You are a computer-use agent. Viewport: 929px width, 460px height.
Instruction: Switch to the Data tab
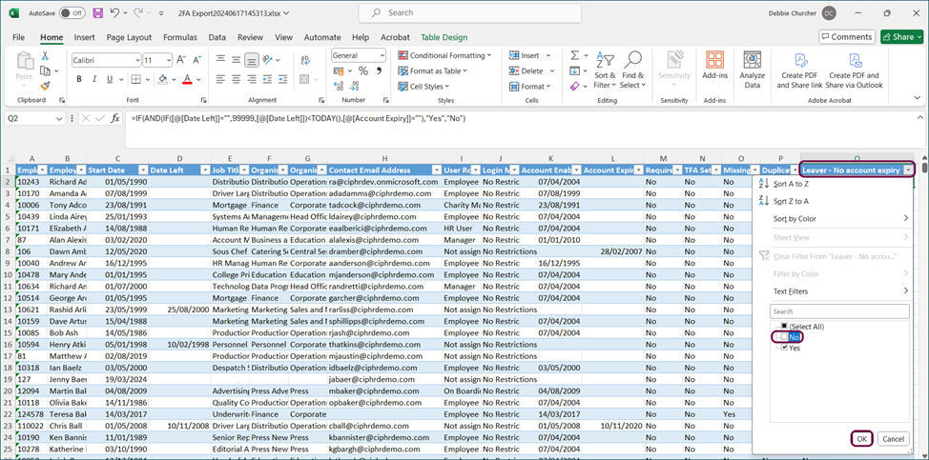[x=217, y=37]
